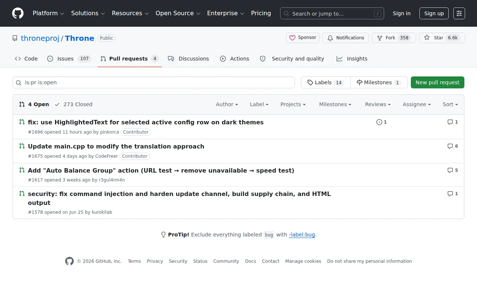
Task: Open the security fix command injection PR
Action: tap(179, 198)
